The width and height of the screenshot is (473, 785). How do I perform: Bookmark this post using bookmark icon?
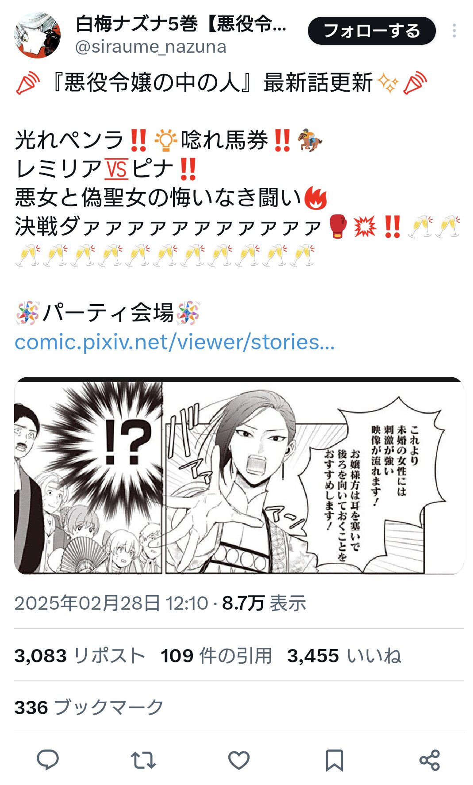(x=334, y=760)
